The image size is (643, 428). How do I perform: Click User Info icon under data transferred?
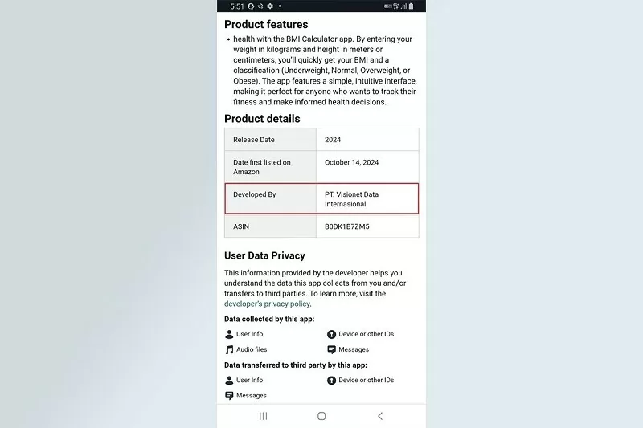point(229,380)
